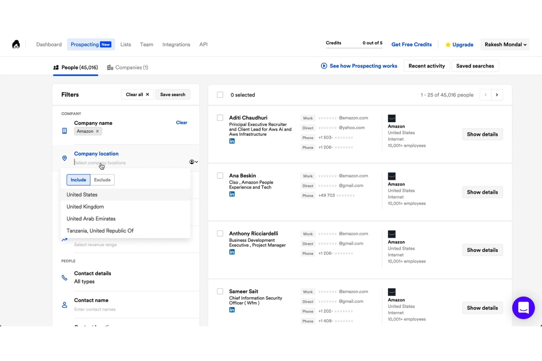542x361 pixels.
Task: Click Aditi Chaudhuri's LinkedIn icon
Action: click(x=232, y=141)
